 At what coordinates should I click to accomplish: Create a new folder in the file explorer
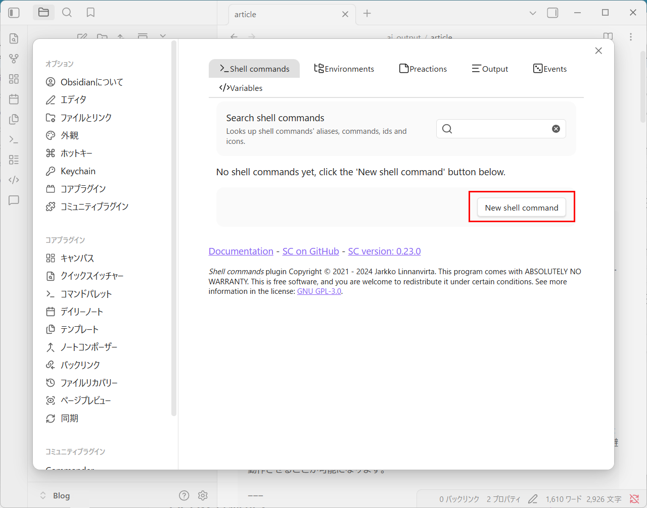pyautogui.click(x=102, y=37)
